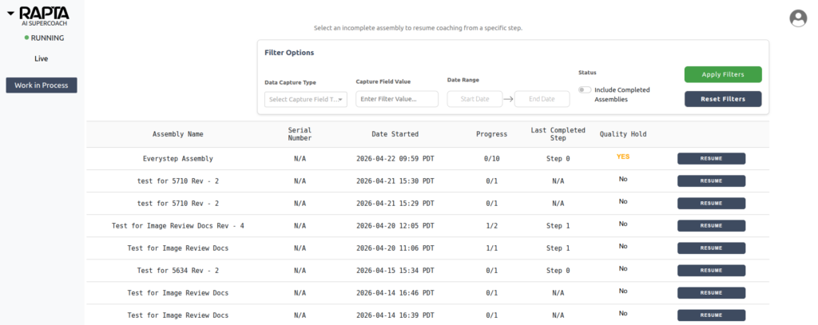Collapse sidebar using arrow beside Rapta logo
This screenshot has width=818, height=325.
point(10,14)
